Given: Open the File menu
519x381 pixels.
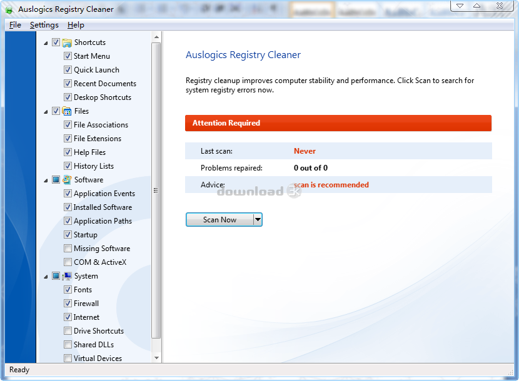Looking at the screenshot, I should pyautogui.click(x=15, y=25).
